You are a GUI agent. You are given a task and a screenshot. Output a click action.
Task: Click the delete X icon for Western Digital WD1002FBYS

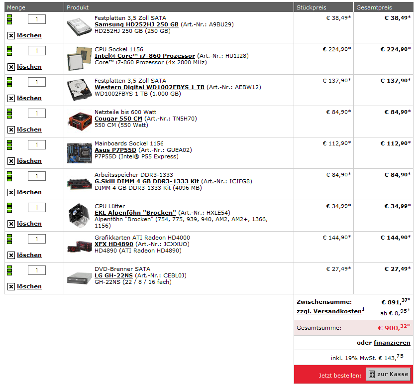(11, 98)
